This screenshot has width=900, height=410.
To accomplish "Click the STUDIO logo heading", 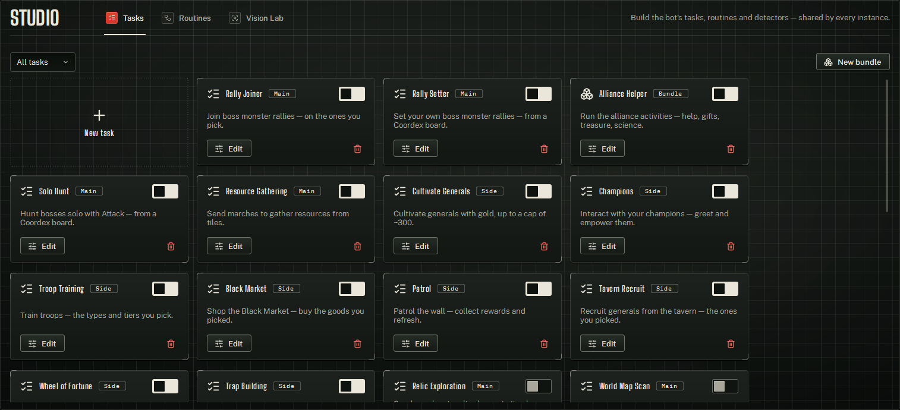I will click(34, 18).
